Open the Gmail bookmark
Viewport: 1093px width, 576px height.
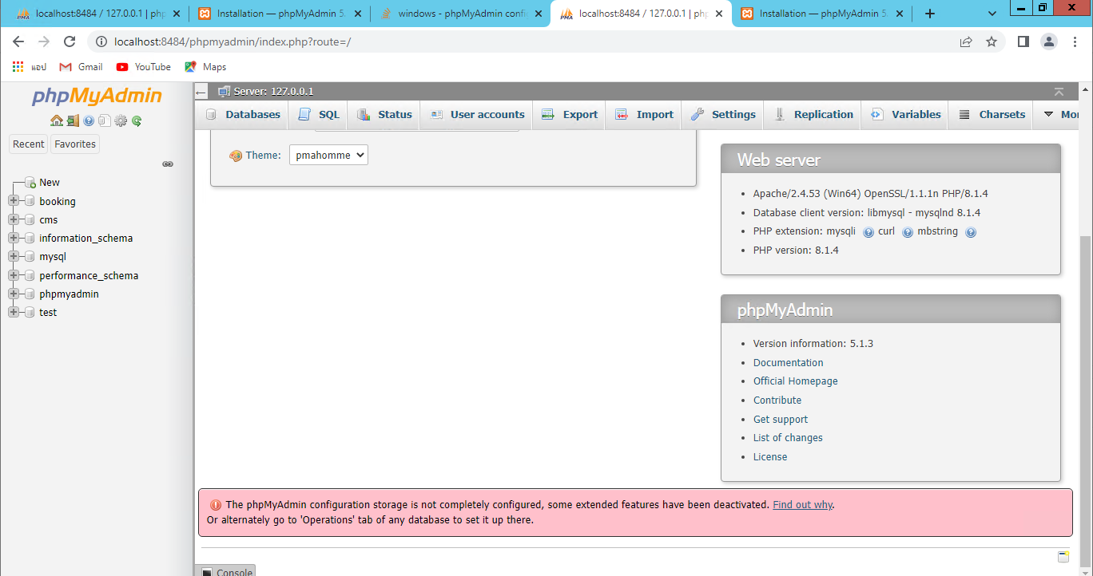[81, 67]
